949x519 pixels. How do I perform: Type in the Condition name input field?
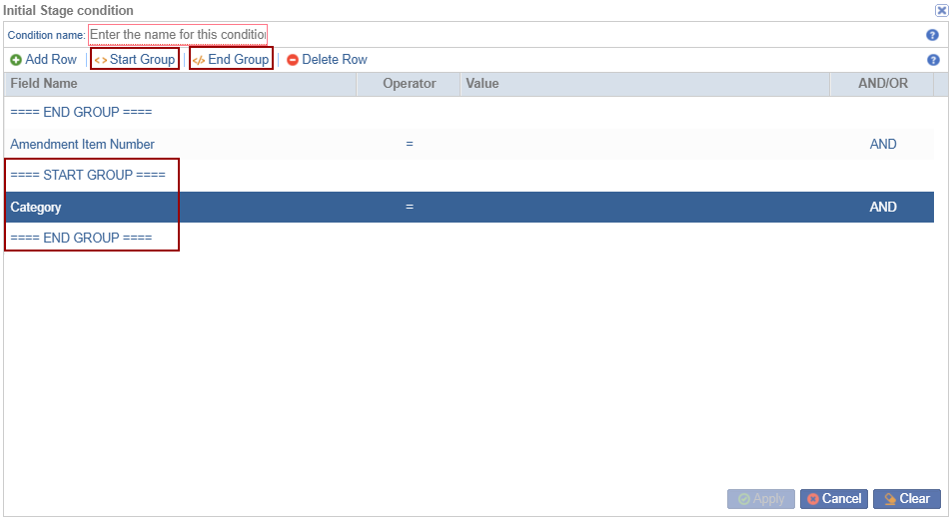[178, 35]
